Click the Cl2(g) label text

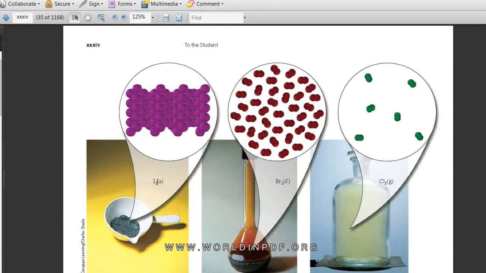(x=386, y=181)
